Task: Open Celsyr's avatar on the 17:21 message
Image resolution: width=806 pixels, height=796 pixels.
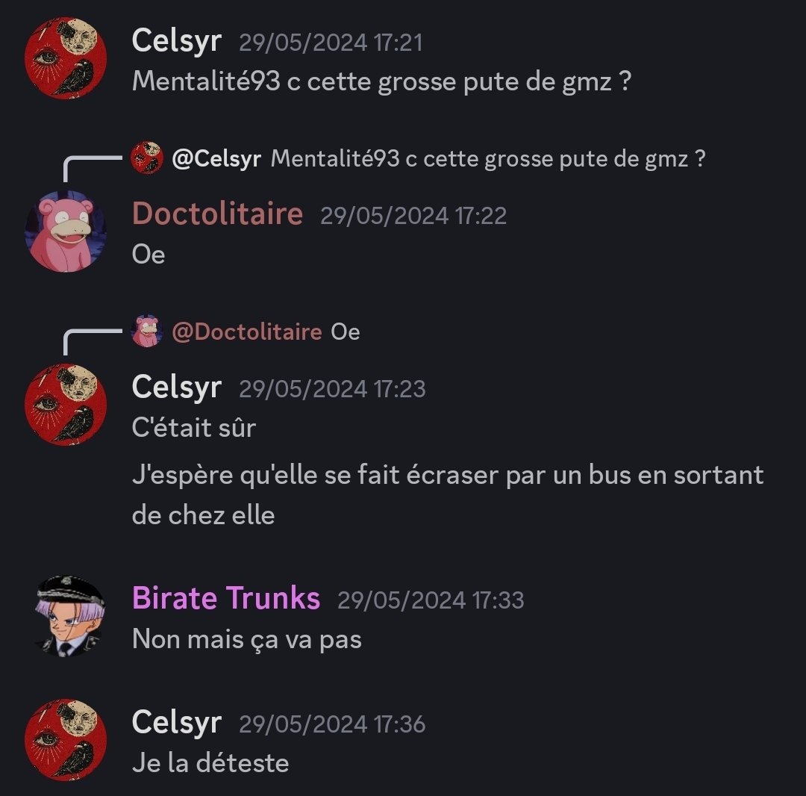Action: pos(66,58)
